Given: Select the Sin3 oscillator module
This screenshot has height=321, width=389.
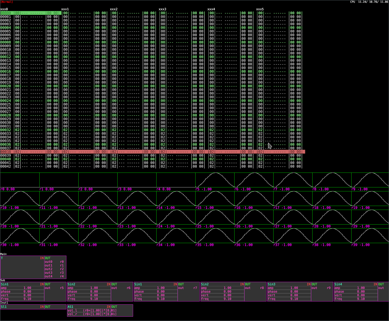Looking at the screenshot, I should tap(271, 284).
